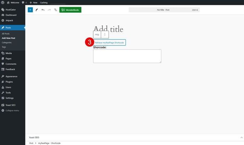Image resolution: width=244 pixels, height=145 pixels.
Task: Click the Undo arrow
Action: [43, 10]
